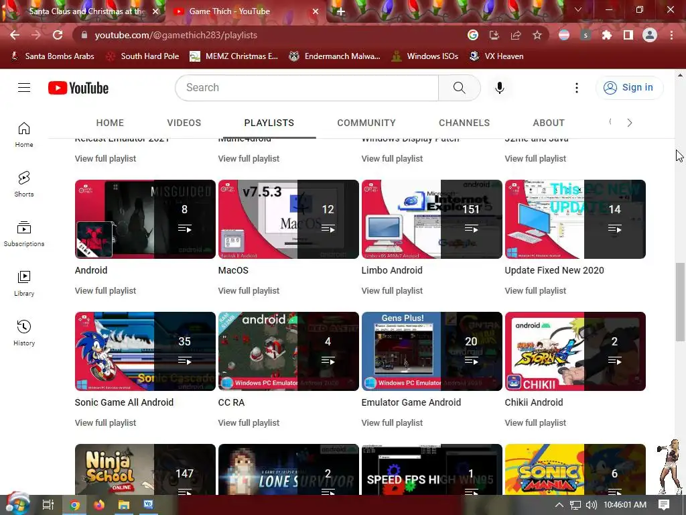This screenshot has width=686, height=515.
Task: Reload the page
Action: click(x=58, y=35)
